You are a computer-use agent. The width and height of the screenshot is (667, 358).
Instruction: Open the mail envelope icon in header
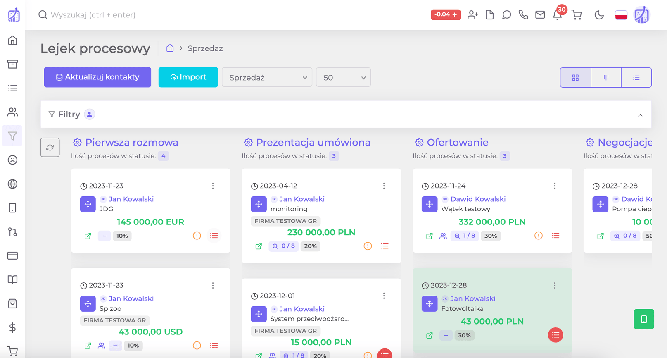[x=540, y=15]
